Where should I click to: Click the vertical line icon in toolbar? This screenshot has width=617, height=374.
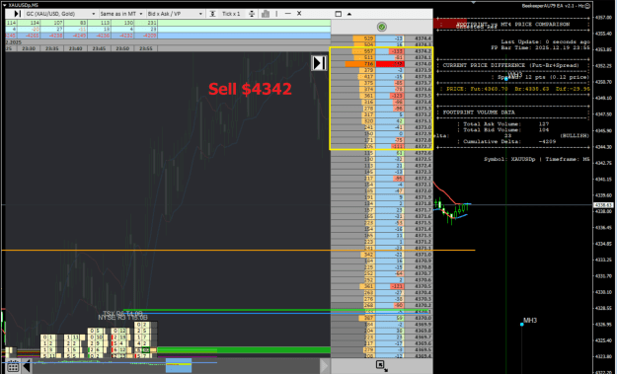[276, 14]
